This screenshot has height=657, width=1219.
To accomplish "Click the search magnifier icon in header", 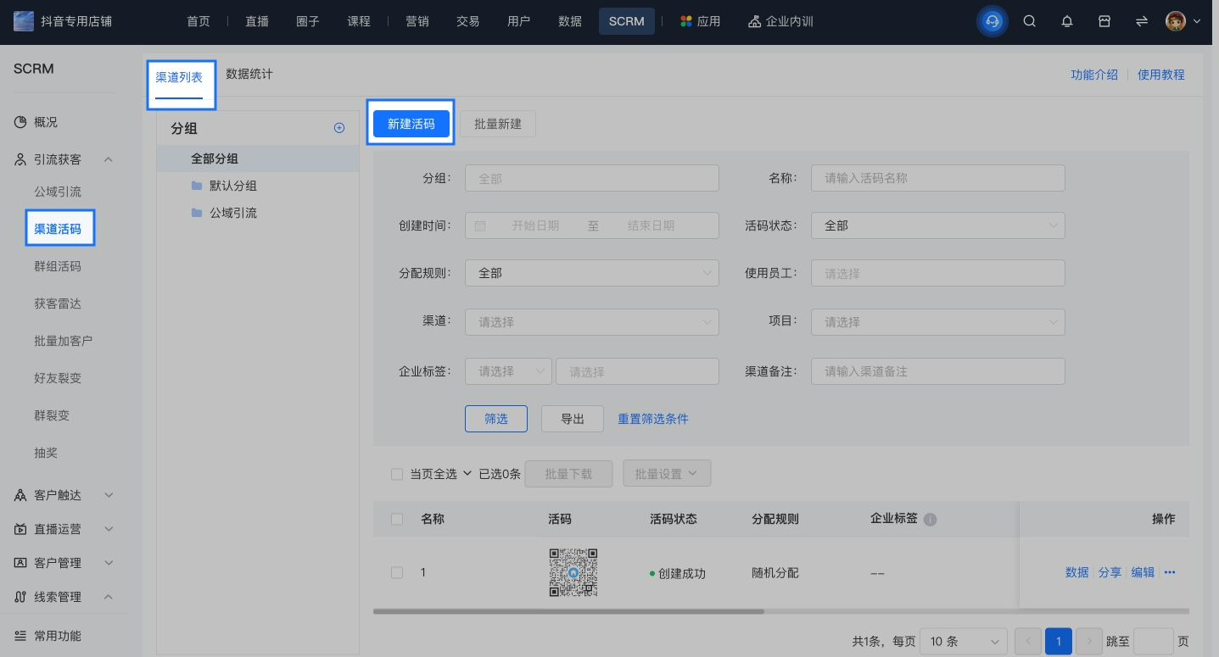I will click(x=1029, y=21).
